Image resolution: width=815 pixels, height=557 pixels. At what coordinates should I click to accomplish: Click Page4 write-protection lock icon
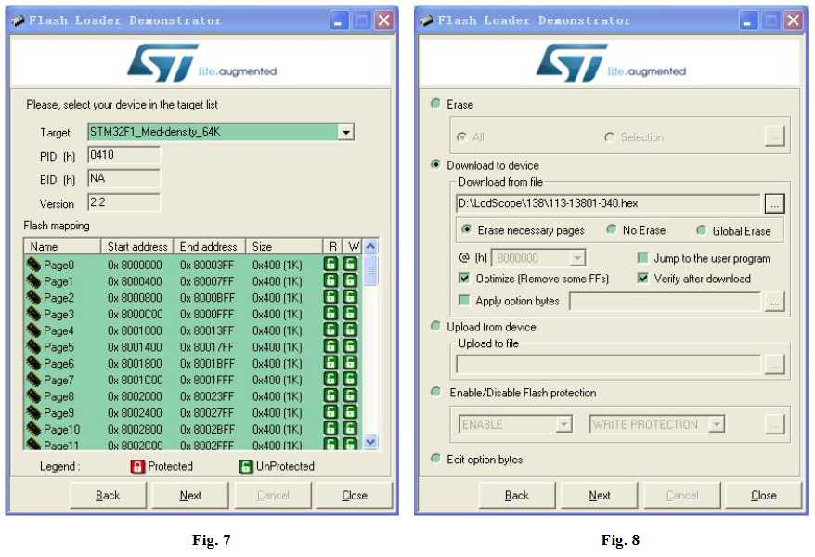click(350, 330)
